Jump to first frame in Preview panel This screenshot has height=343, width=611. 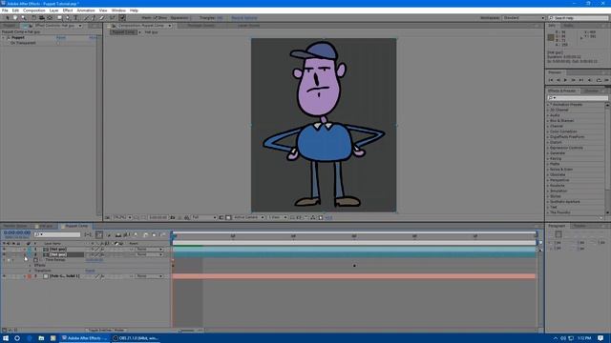point(551,80)
